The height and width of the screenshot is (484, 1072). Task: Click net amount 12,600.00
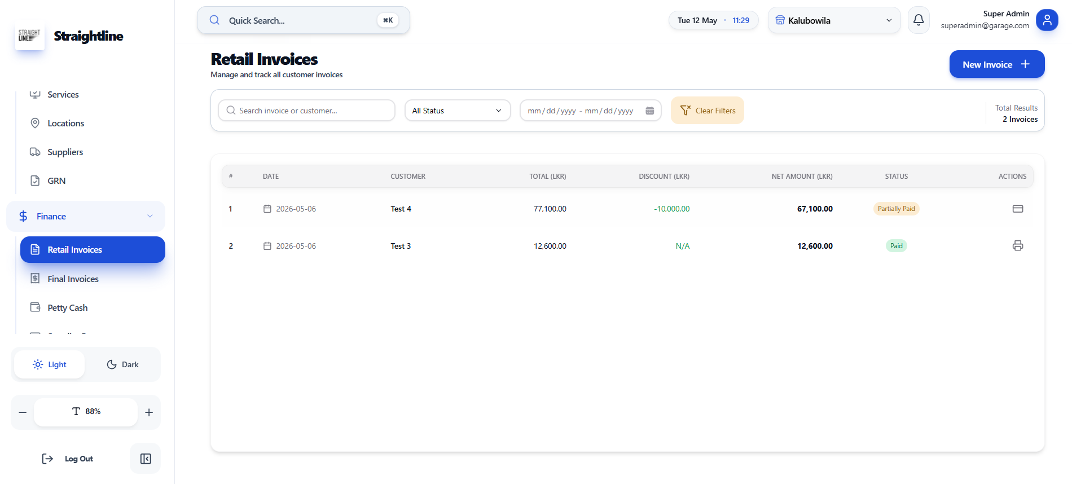[x=815, y=246]
